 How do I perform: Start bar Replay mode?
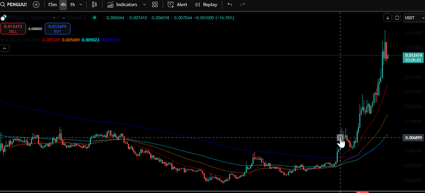pos(206,5)
